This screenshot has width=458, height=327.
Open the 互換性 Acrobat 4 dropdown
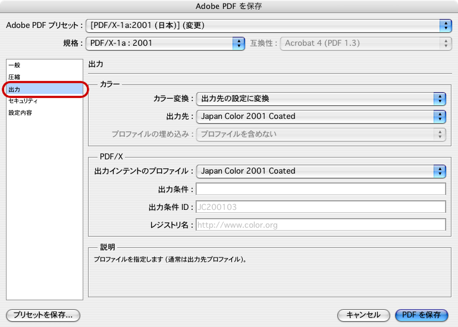click(366, 43)
